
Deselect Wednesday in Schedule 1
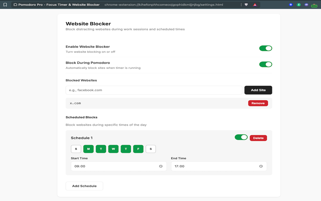point(113,149)
